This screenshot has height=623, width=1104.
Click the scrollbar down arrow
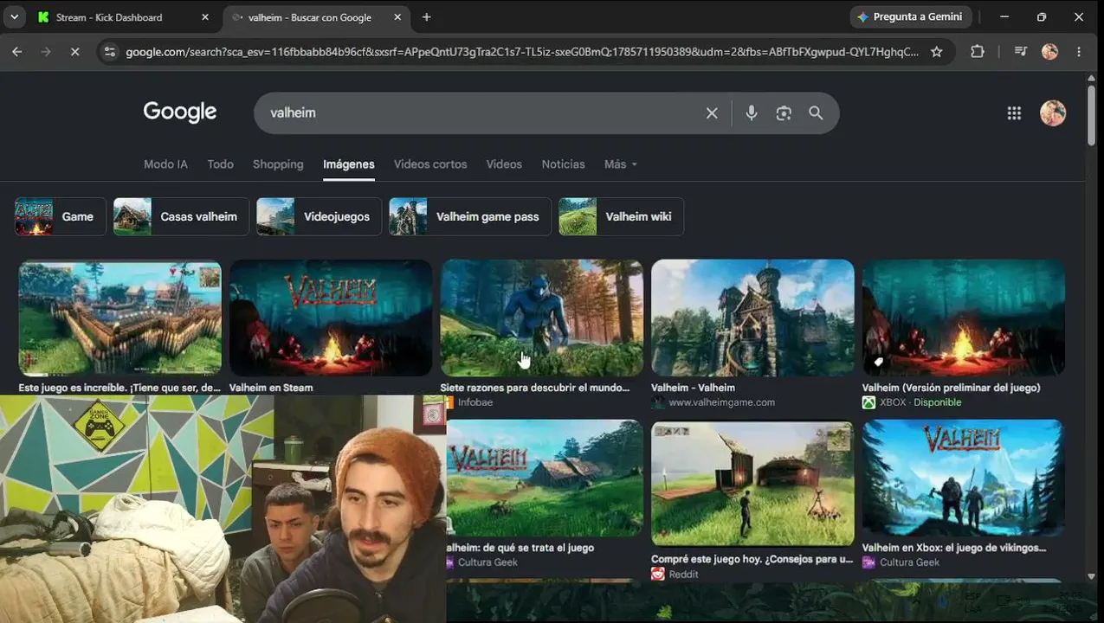(x=1091, y=576)
